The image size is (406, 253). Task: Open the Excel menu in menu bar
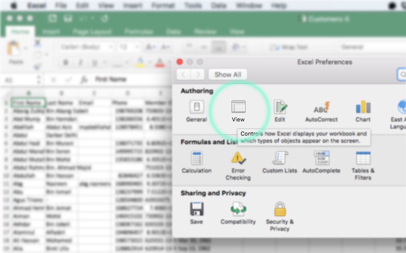(37, 6)
